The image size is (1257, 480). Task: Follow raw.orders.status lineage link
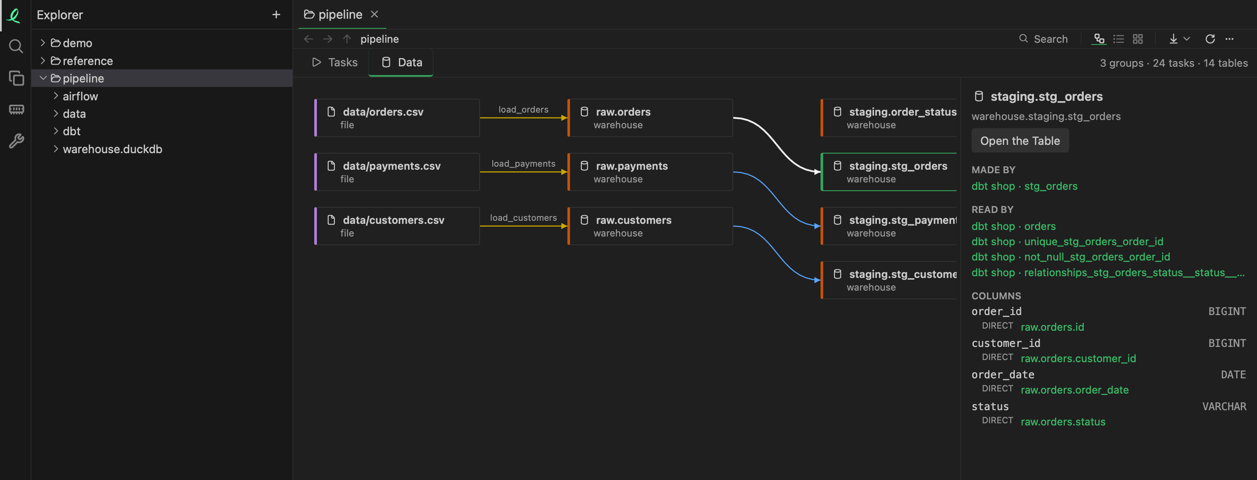(x=1063, y=422)
